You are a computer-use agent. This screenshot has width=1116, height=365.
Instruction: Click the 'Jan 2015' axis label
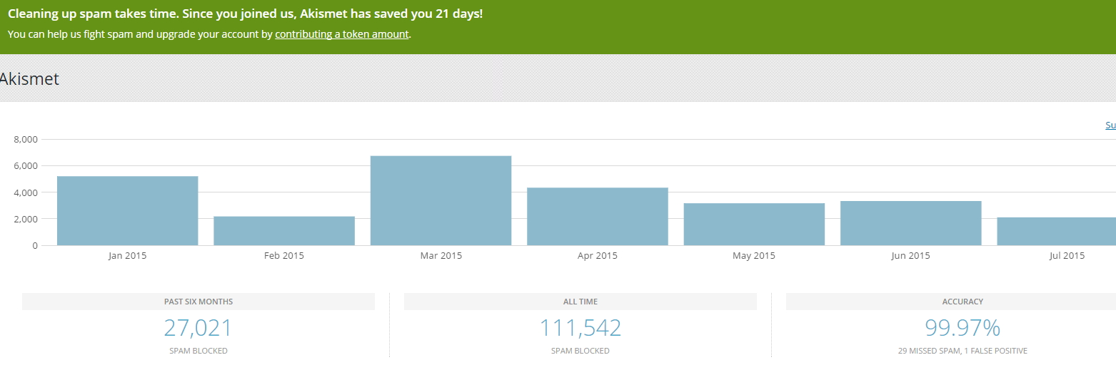tap(127, 256)
